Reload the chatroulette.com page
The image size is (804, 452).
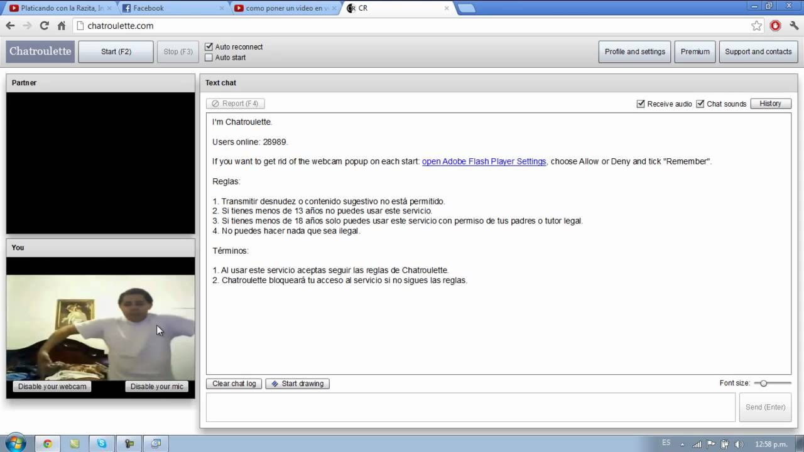tap(44, 26)
